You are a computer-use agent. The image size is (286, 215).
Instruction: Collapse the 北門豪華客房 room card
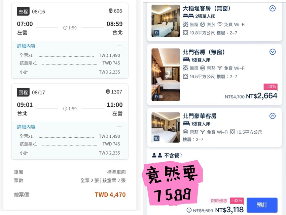point(273,116)
